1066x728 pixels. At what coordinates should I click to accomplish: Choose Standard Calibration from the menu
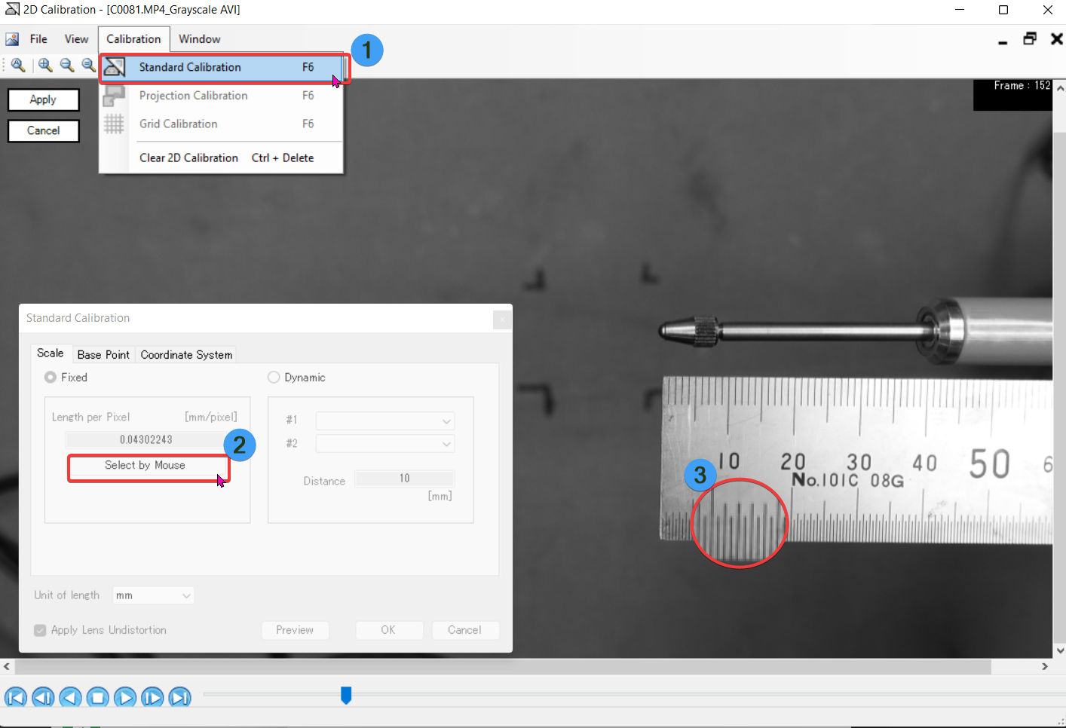click(x=190, y=67)
